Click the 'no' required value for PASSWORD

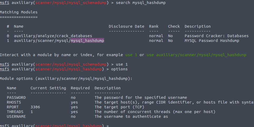click(x=73, y=97)
